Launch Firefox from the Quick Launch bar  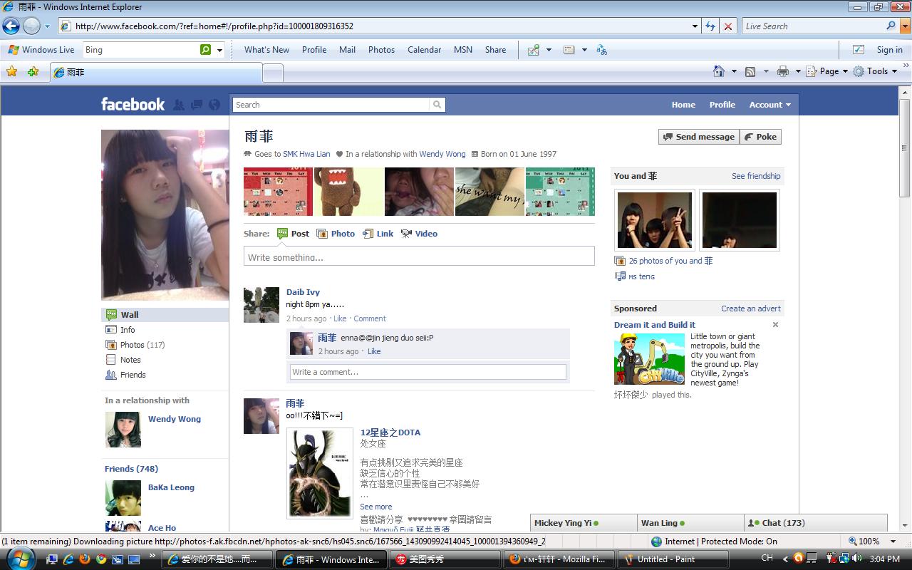tap(85, 559)
